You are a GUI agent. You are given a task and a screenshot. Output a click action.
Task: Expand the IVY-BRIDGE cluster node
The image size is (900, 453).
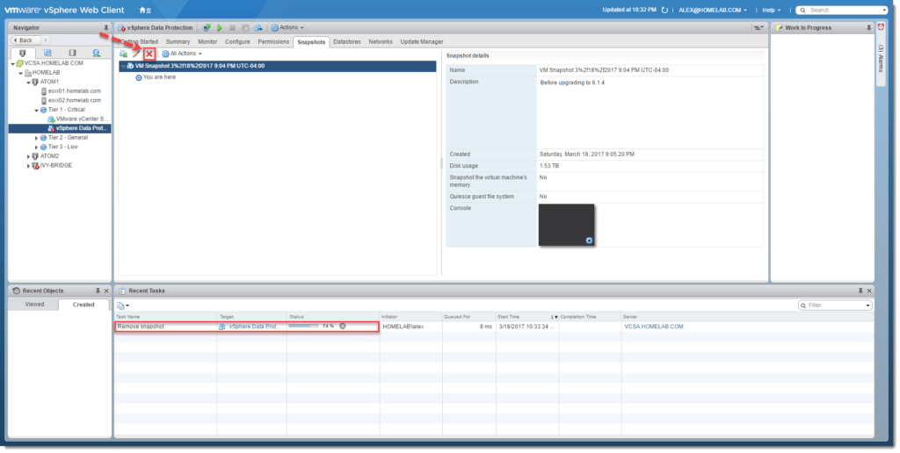28,166
